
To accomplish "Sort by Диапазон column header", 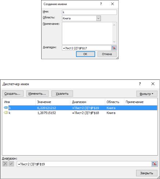I will pyautogui.click(x=88, y=102).
